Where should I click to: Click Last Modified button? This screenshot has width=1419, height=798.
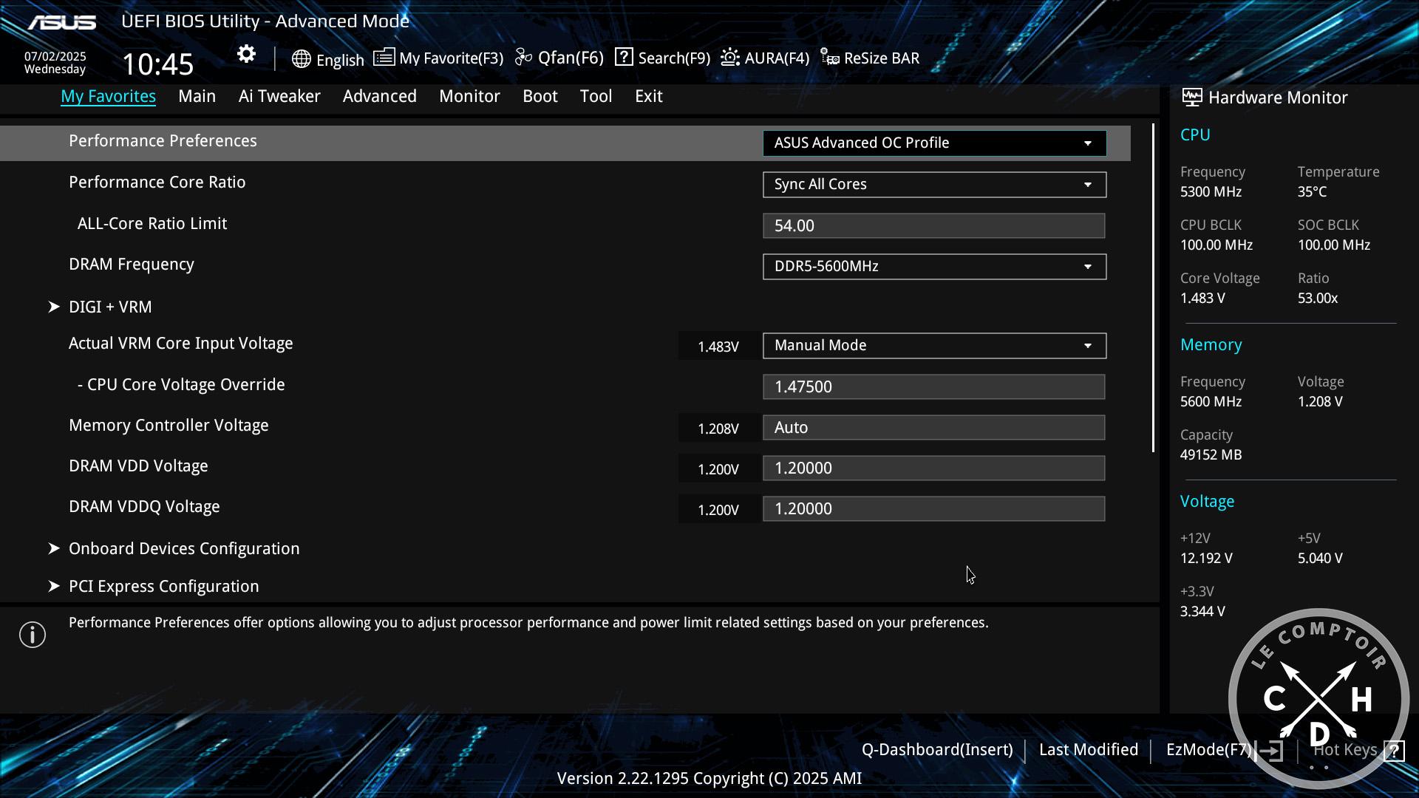point(1088,749)
